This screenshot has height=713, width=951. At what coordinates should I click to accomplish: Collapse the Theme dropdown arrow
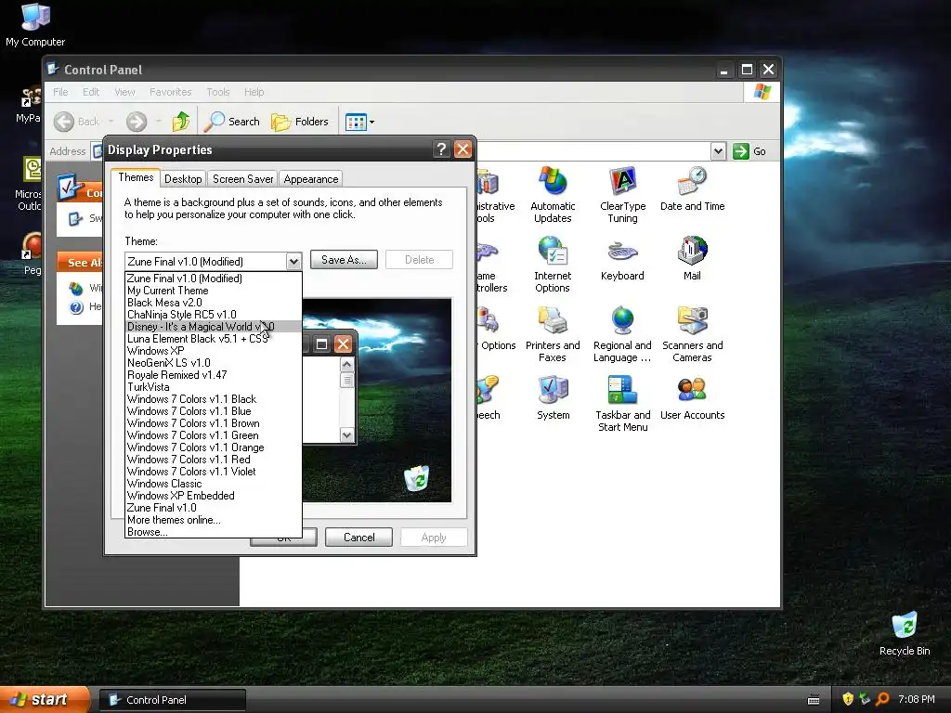pyautogui.click(x=293, y=261)
